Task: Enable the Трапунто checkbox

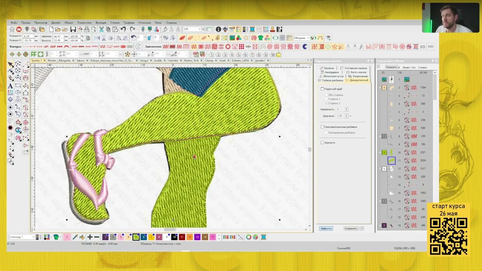Action: tap(322, 143)
